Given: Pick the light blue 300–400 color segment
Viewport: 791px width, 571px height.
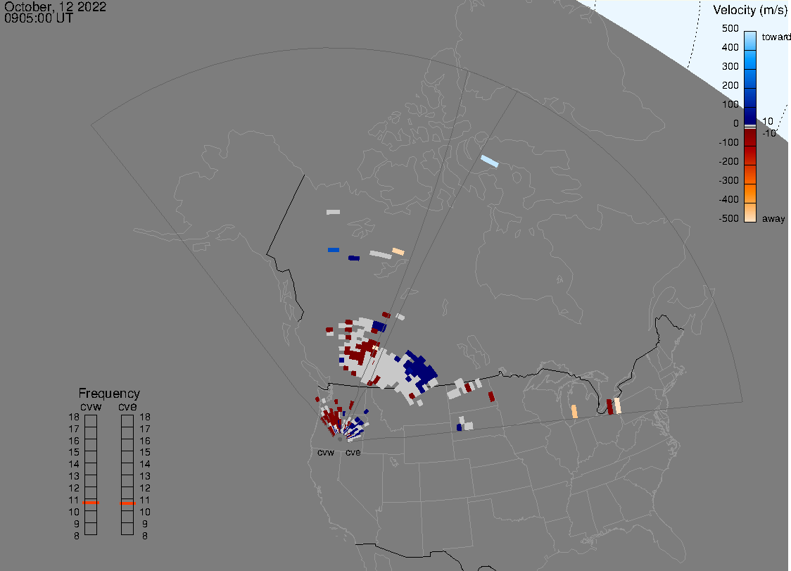Looking at the screenshot, I should click(x=750, y=60).
